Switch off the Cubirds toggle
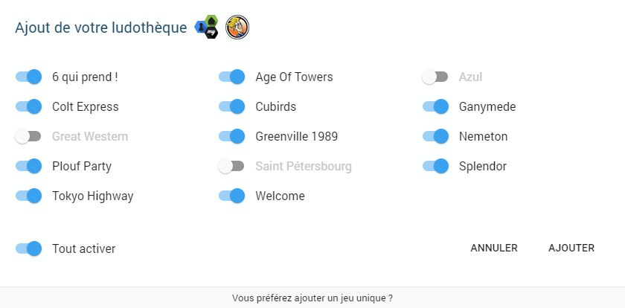Viewport: 625px width, 308px height. click(232, 106)
